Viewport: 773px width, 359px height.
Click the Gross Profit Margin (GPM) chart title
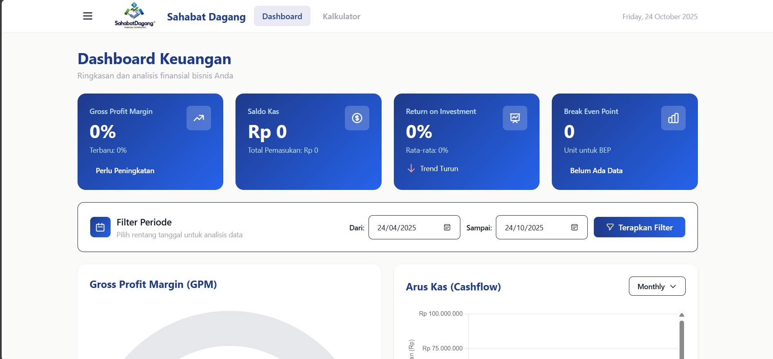click(153, 284)
